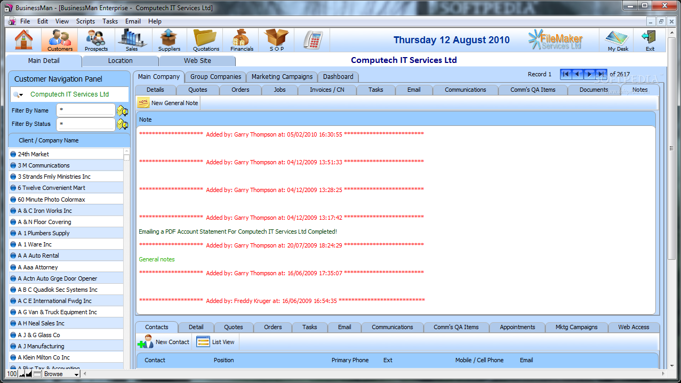
Task: Open the Prospects module
Action: click(96, 40)
